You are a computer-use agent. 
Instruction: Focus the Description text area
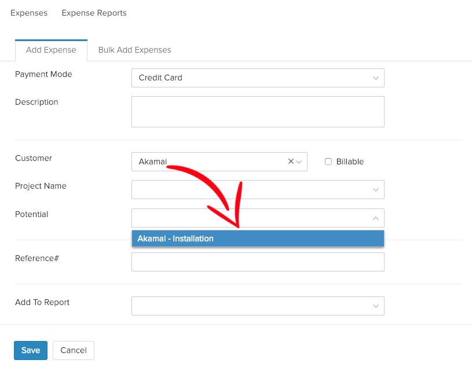(x=257, y=111)
